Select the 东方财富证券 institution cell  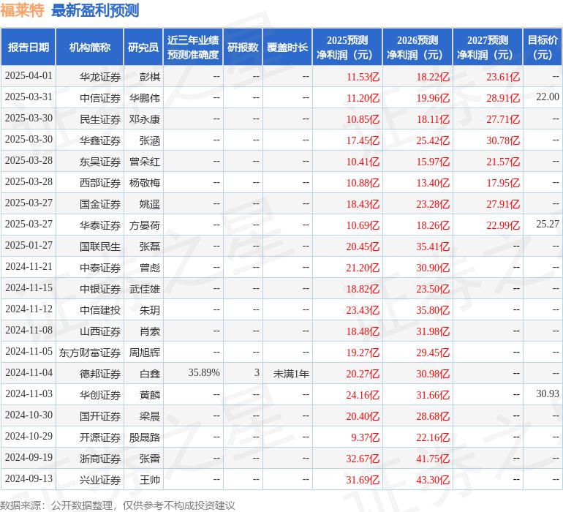pos(90,352)
